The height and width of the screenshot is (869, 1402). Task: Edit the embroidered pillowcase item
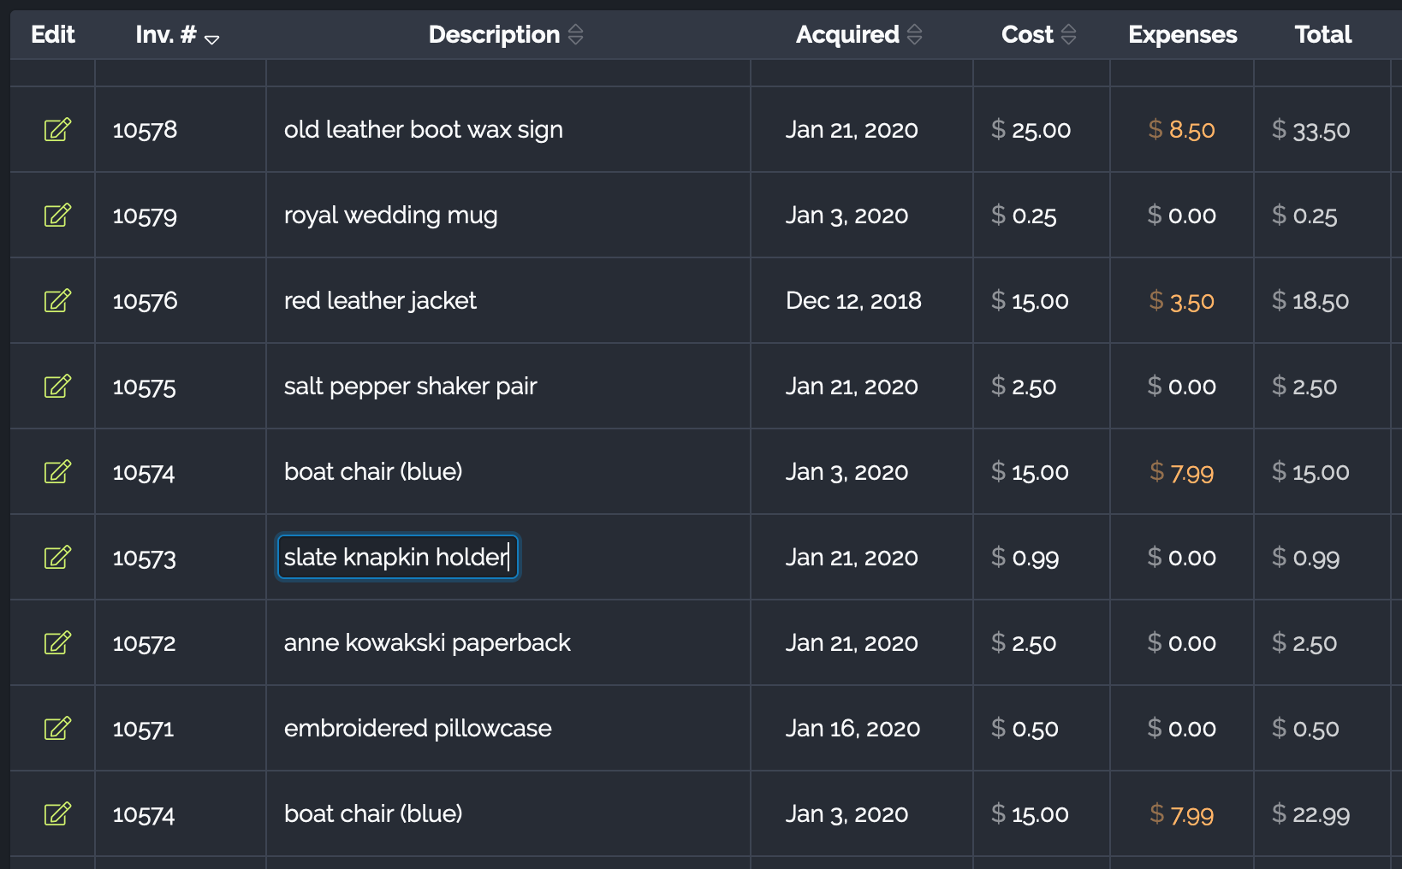(57, 729)
